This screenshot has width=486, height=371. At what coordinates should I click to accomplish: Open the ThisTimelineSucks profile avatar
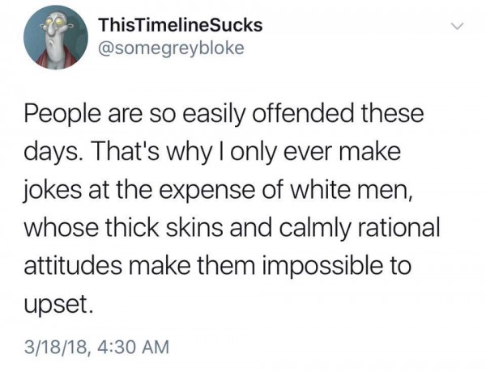click(x=56, y=38)
